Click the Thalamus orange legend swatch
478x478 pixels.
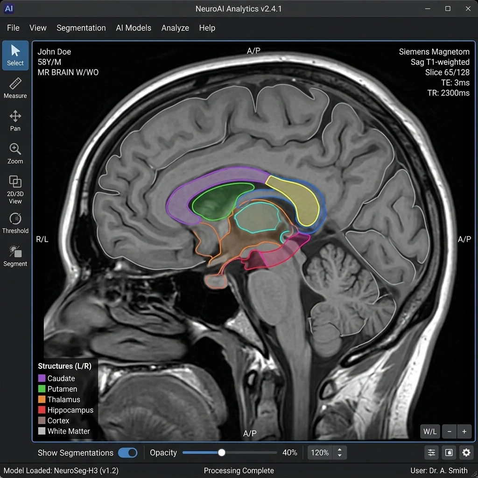(x=42, y=400)
